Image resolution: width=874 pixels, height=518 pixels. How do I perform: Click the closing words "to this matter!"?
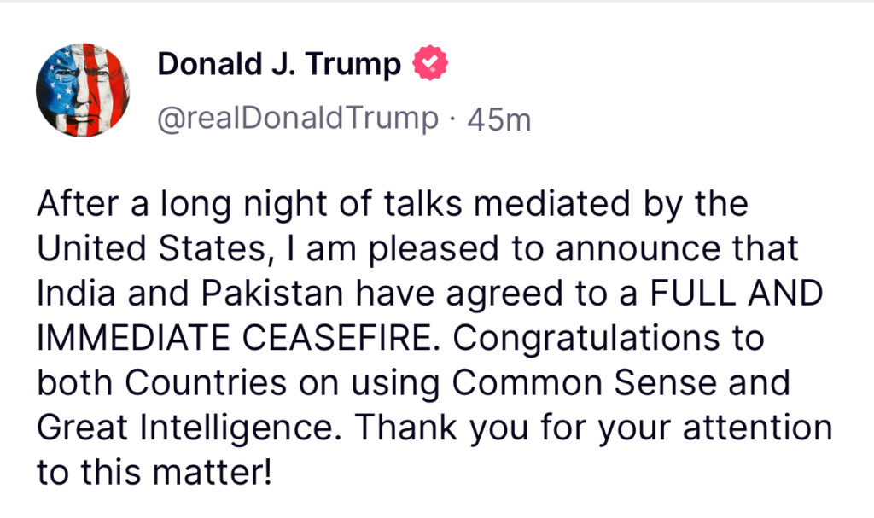[x=155, y=473]
